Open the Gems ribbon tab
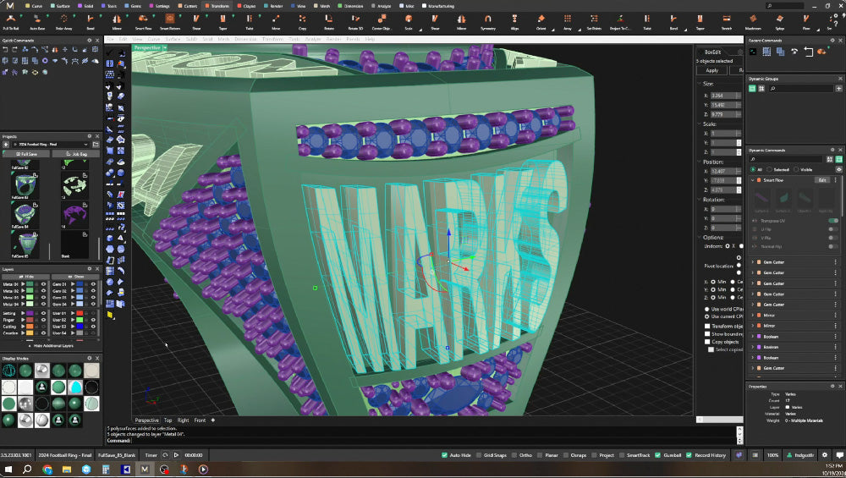The image size is (846, 478). click(x=134, y=6)
